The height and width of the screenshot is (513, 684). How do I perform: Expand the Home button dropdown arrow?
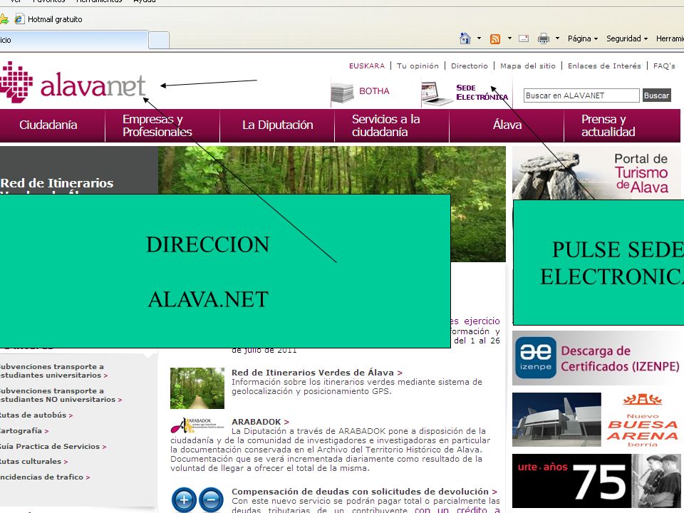[479, 38]
